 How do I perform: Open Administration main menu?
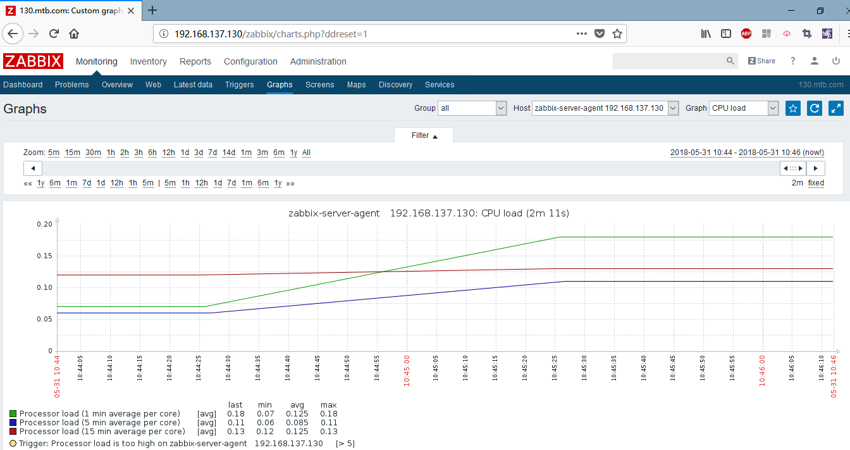pos(318,61)
